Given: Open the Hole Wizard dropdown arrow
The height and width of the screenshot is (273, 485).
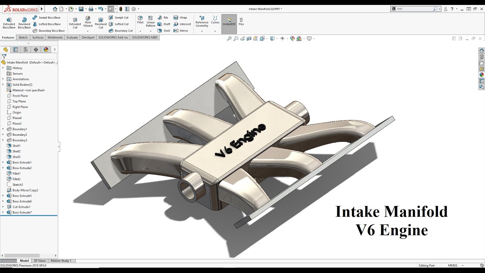Looking at the screenshot, I should (88, 31).
